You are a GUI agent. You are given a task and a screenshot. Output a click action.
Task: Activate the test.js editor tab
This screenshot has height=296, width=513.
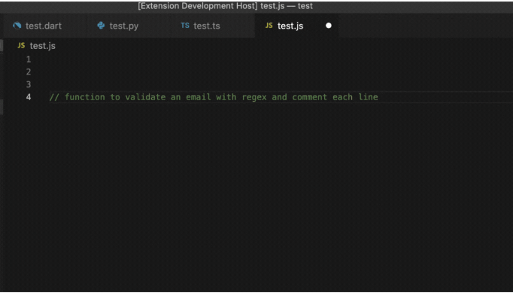pyautogui.click(x=290, y=26)
